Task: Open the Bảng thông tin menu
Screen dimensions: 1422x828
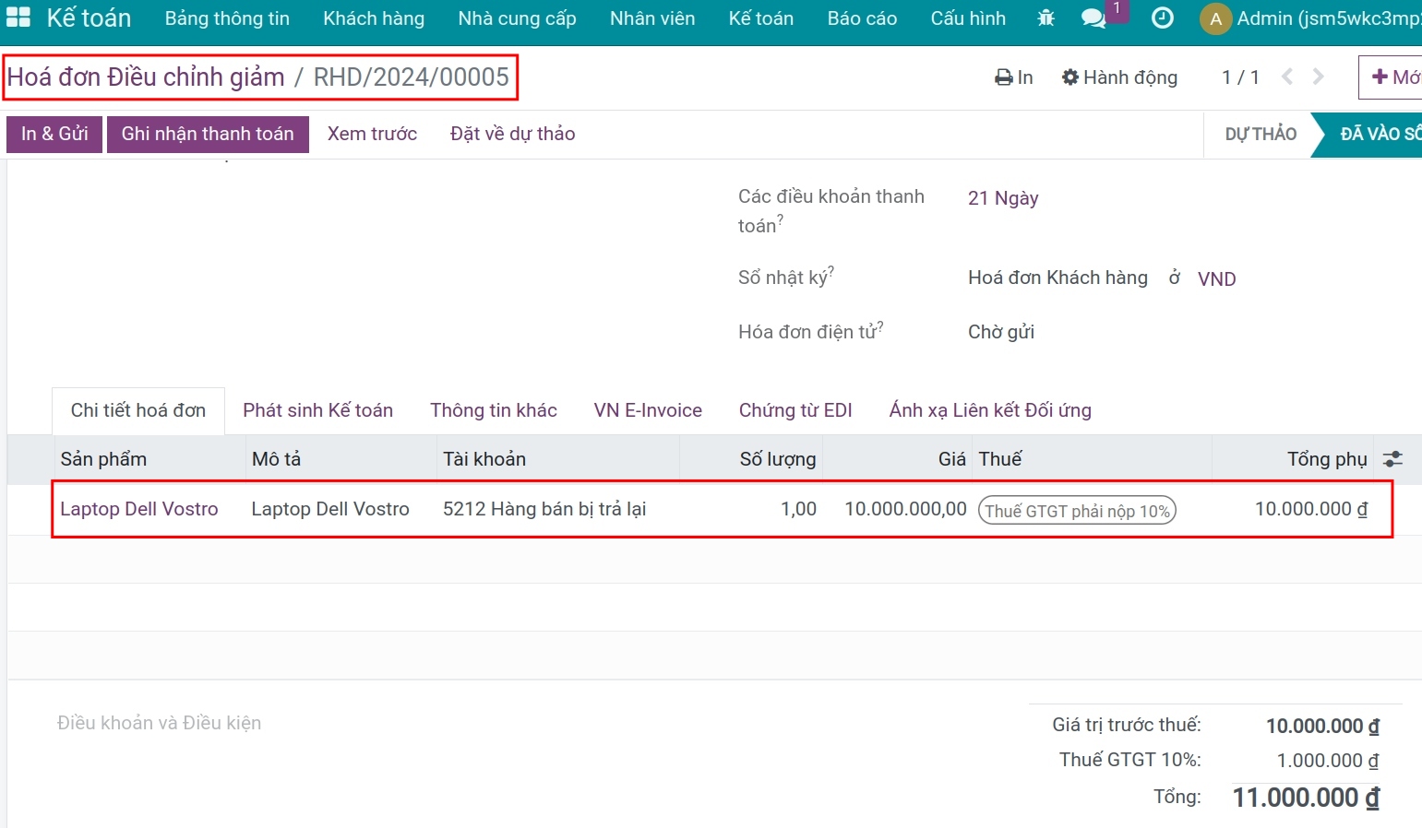Action: [x=227, y=18]
